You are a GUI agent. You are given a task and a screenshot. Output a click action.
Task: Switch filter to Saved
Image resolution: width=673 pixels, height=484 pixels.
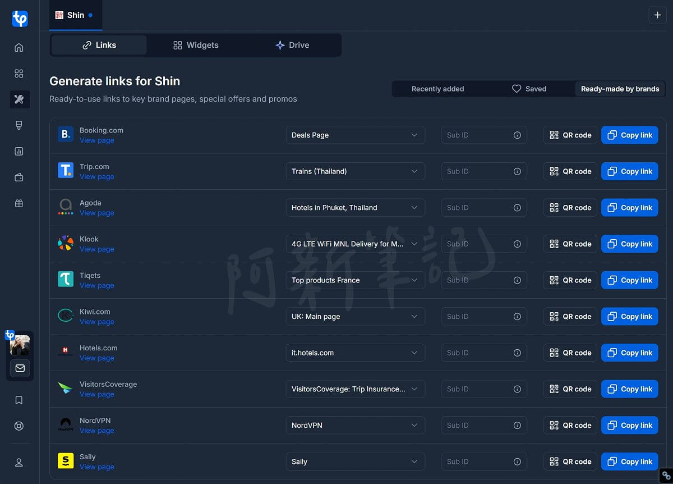click(529, 89)
